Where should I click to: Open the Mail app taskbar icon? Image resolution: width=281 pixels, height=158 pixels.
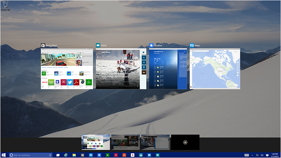click(x=149, y=155)
